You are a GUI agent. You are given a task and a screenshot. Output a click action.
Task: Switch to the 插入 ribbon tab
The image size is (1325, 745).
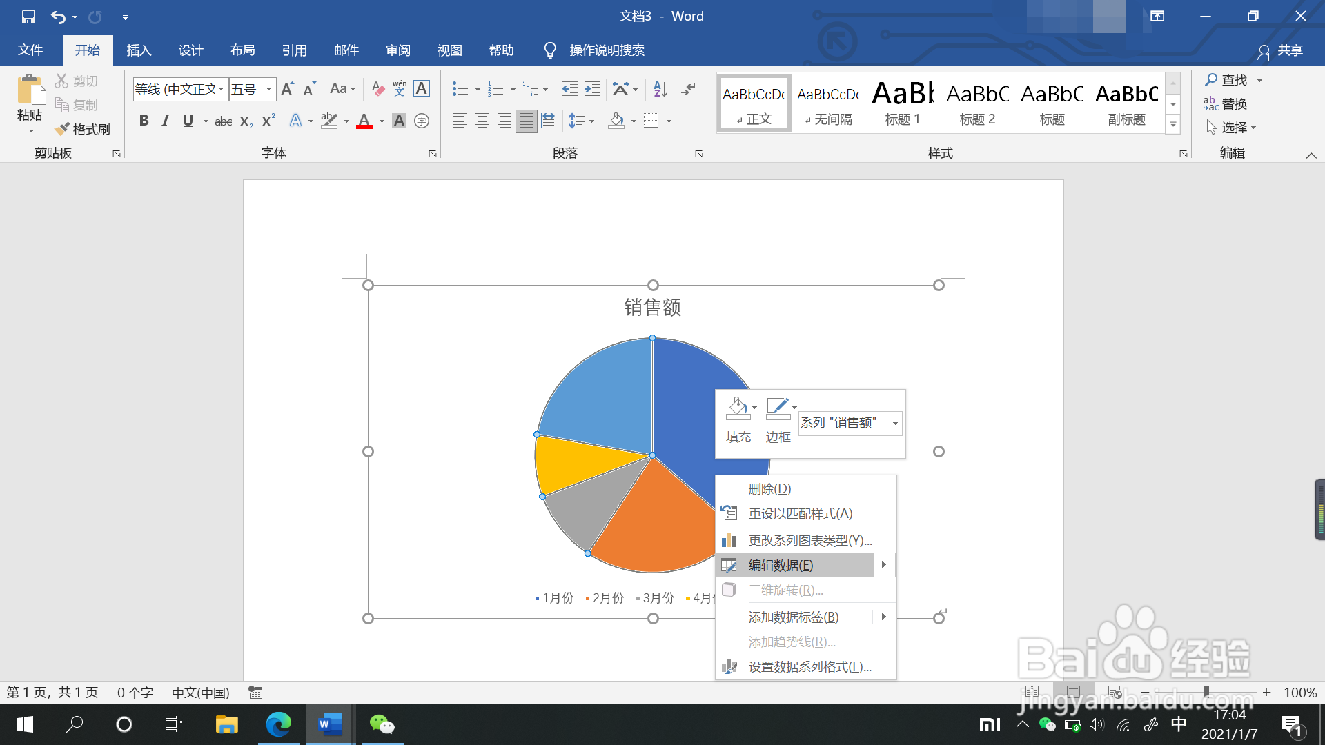point(139,50)
